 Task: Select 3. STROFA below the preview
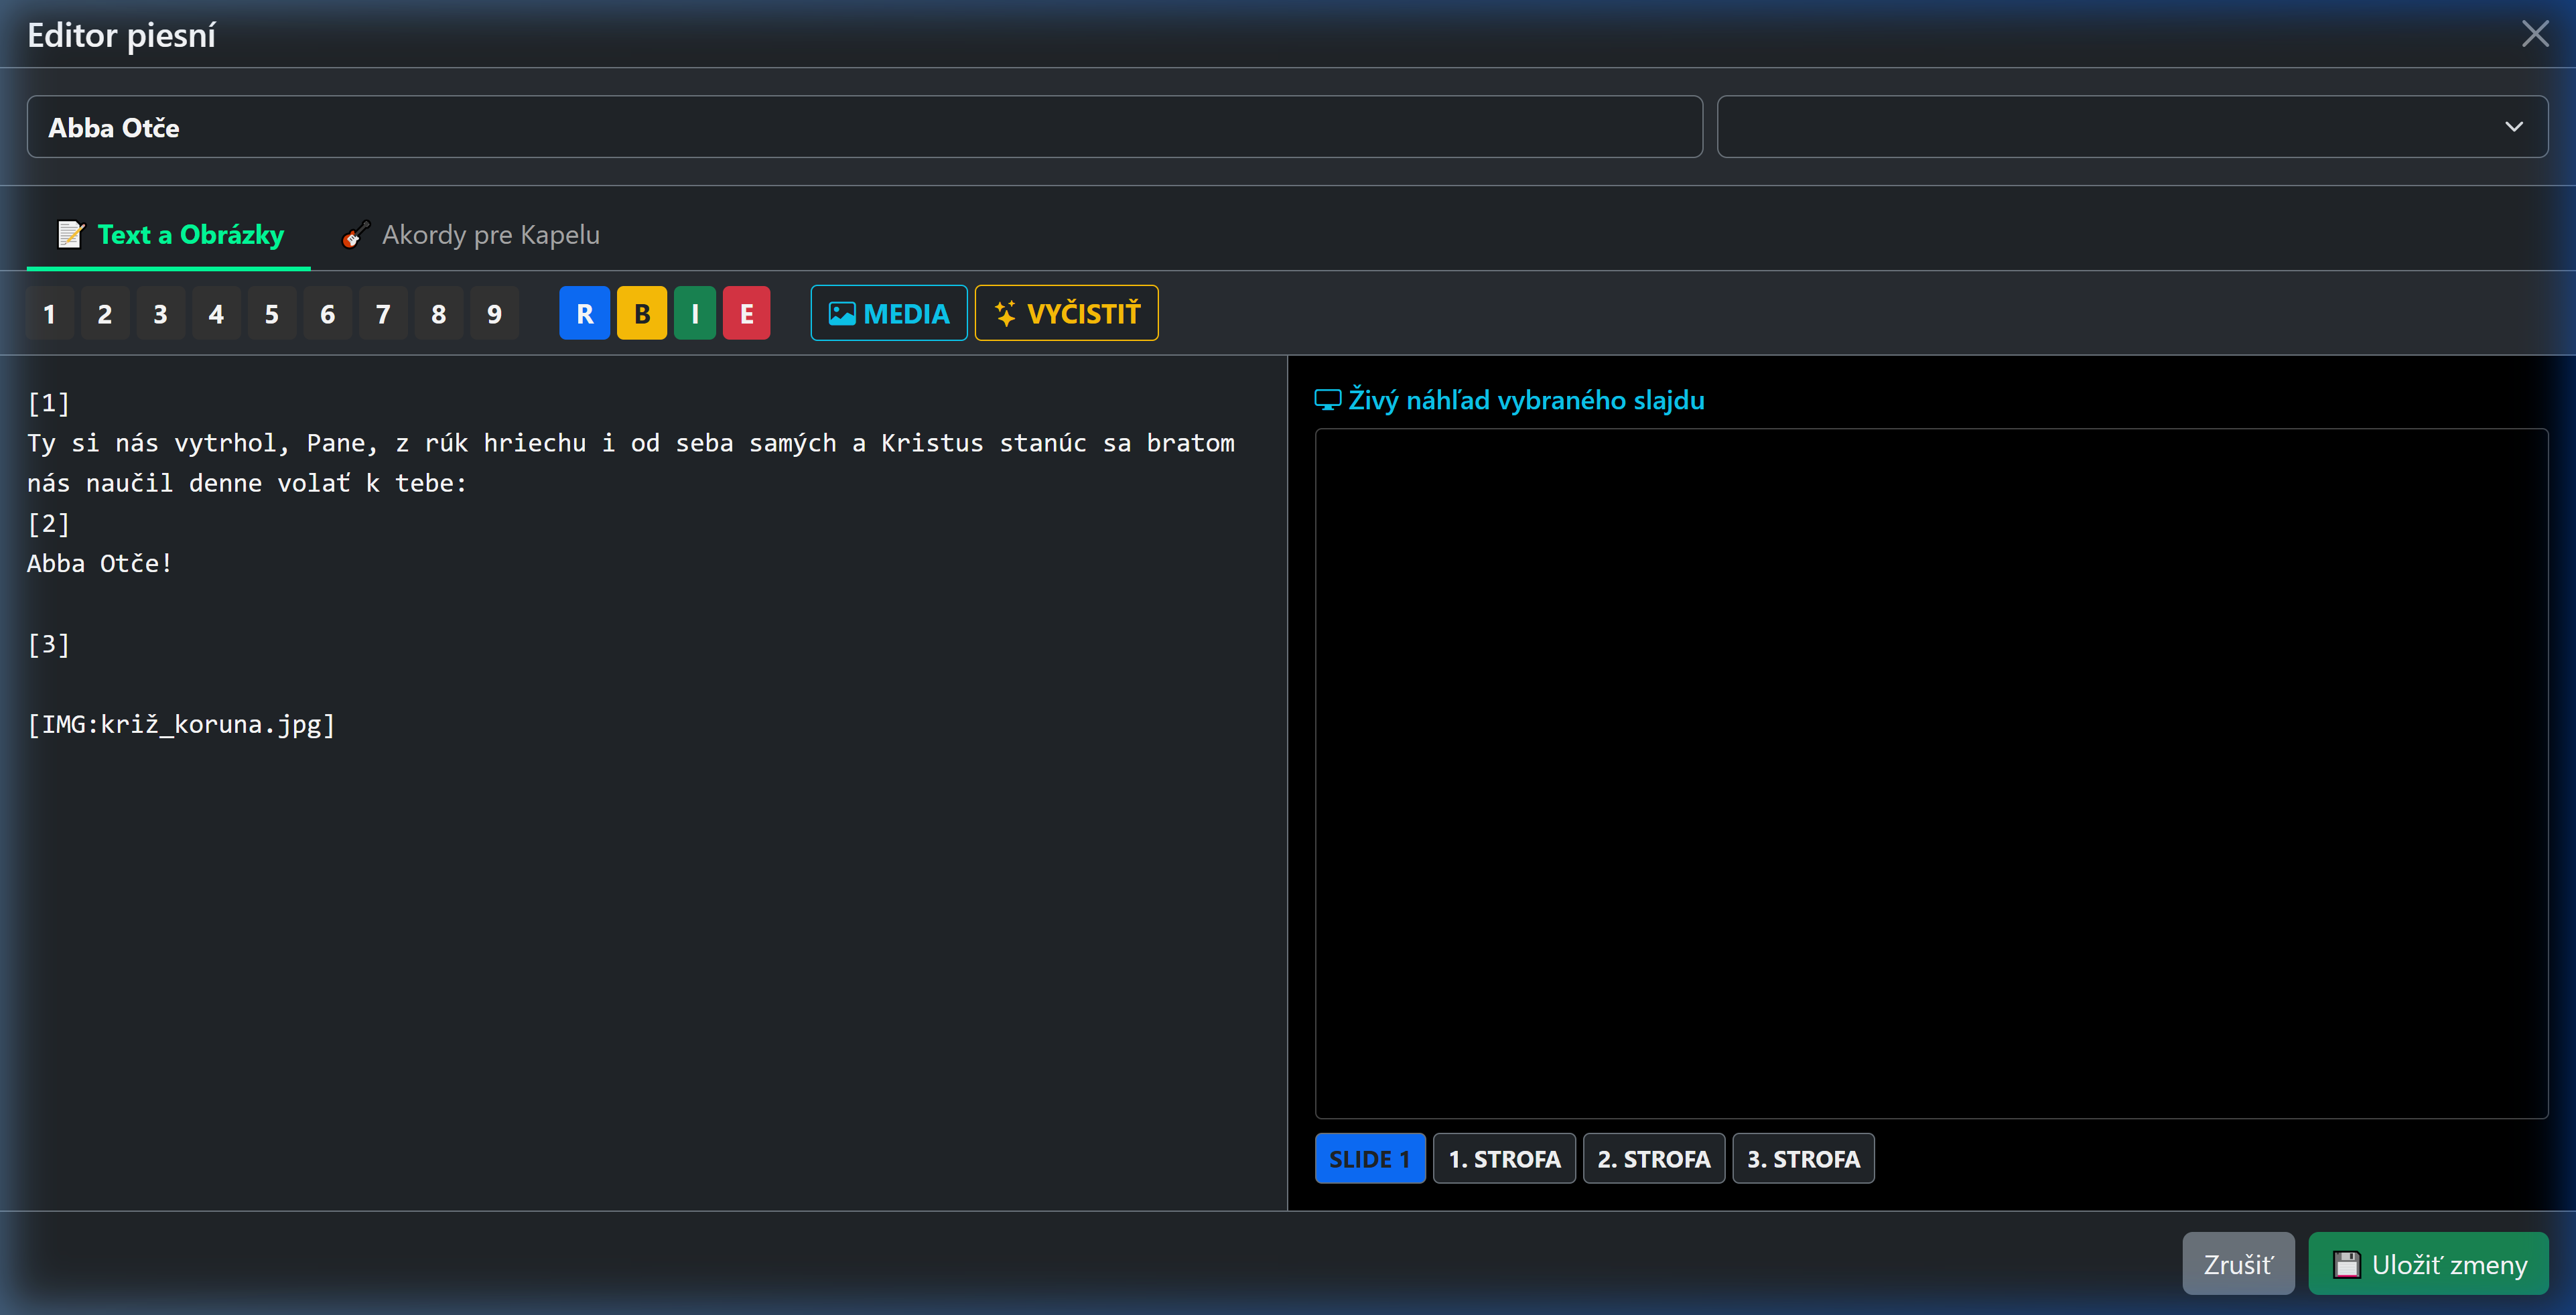pyautogui.click(x=1803, y=1158)
